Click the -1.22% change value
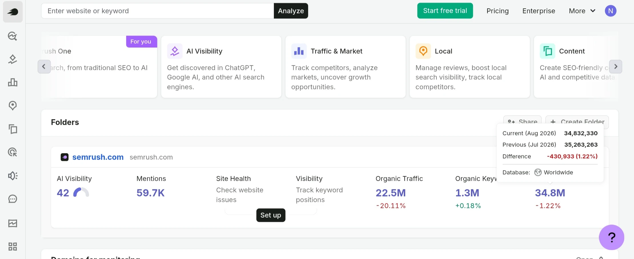Screen dimensions: 634x259 [x=548, y=206]
